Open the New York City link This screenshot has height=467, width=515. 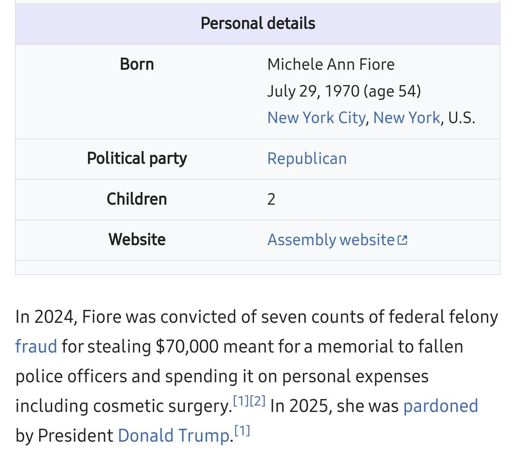click(316, 118)
